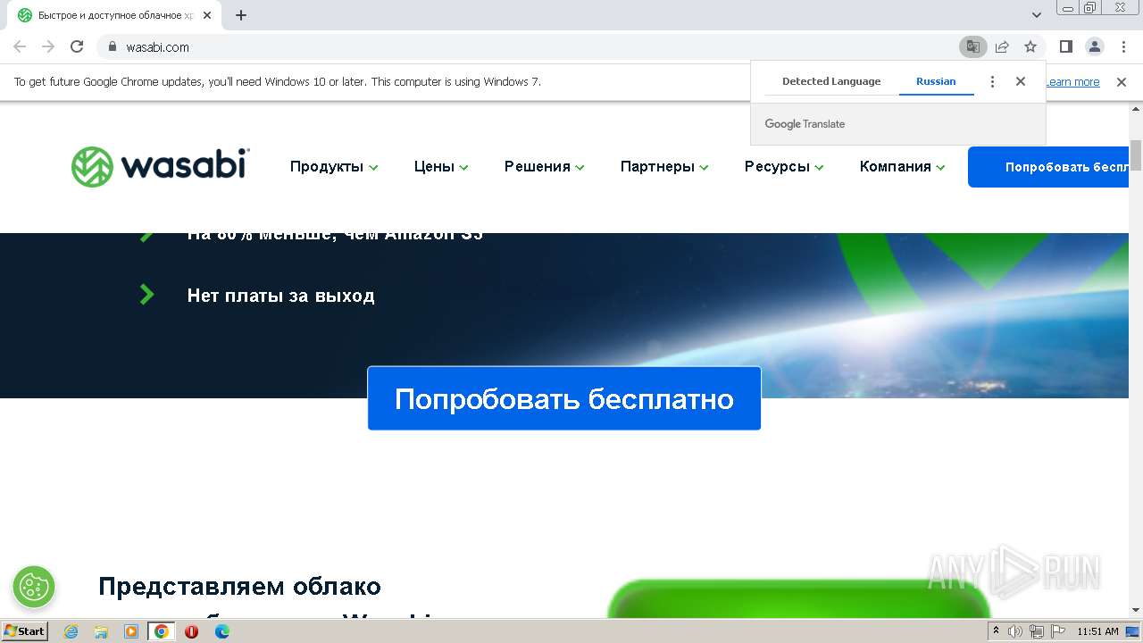Image resolution: width=1143 pixels, height=643 pixels.
Task: Show hidden system tray icons
Action: [997, 631]
